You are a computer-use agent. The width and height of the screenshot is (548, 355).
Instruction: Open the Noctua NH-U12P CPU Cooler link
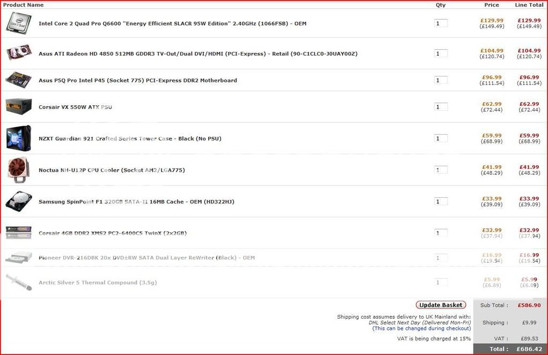(111, 170)
